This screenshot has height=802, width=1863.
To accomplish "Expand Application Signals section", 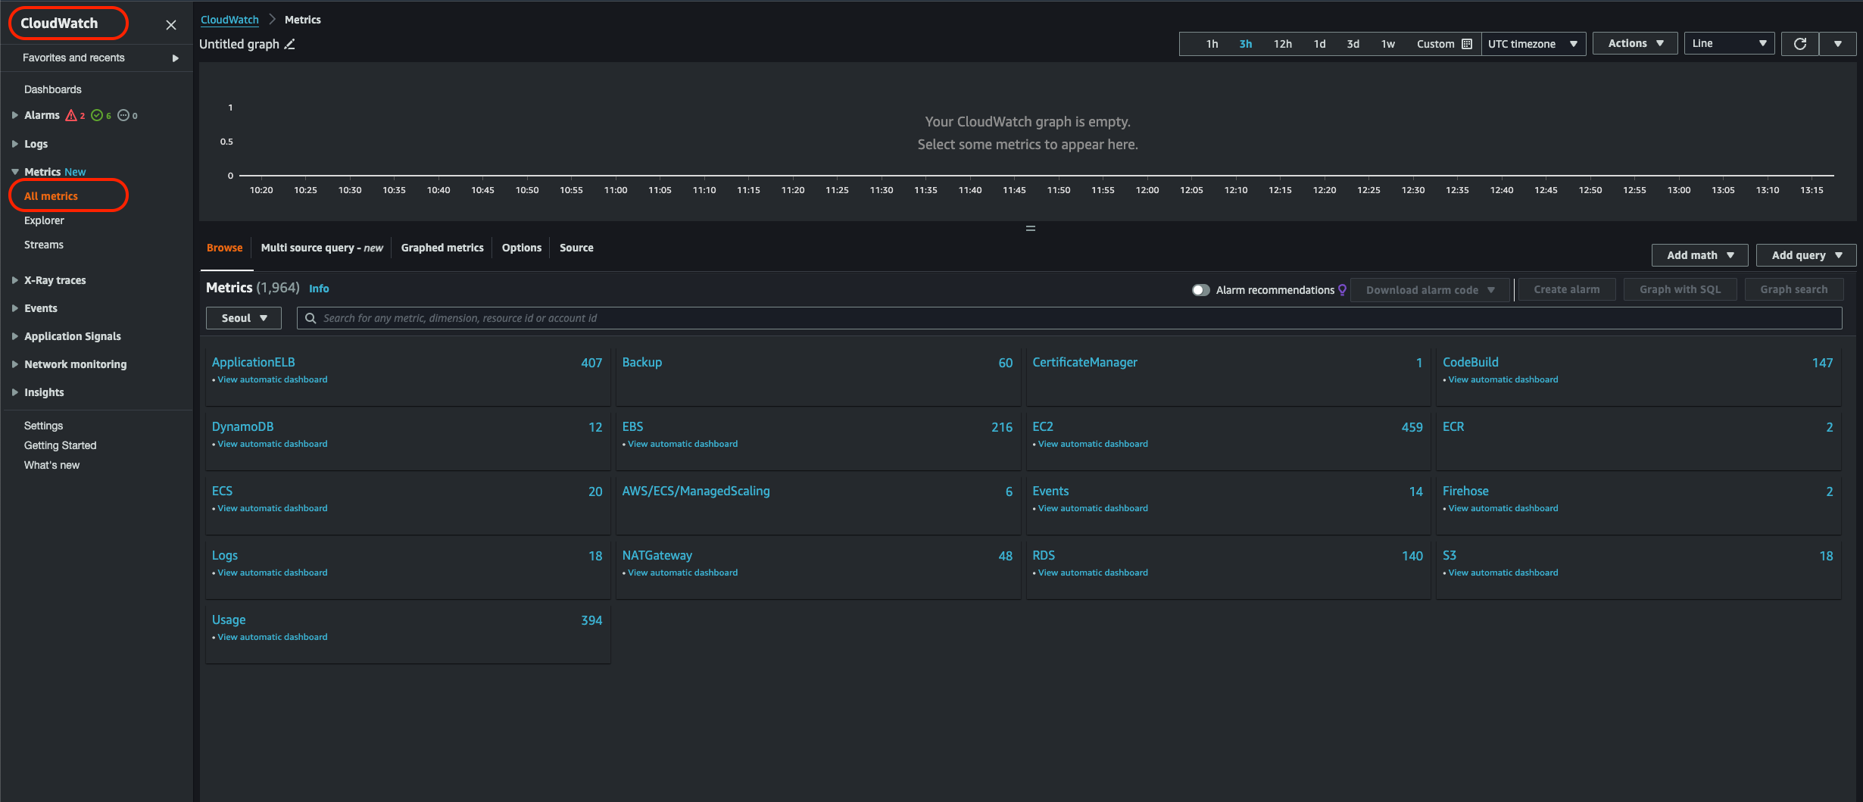I will [14, 336].
